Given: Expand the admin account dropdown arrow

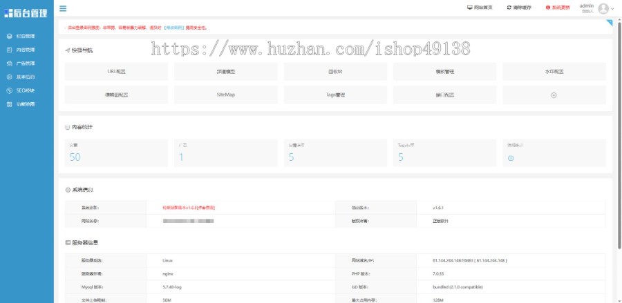Looking at the screenshot, I should click(612, 8).
